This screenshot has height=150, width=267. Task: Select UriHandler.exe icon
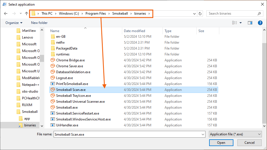point(53,125)
